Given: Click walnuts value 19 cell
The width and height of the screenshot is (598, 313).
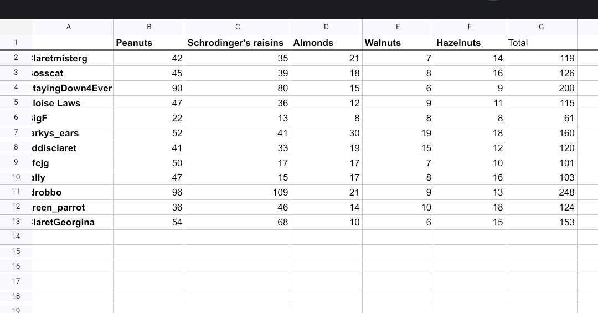Looking at the screenshot, I should pos(398,133).
